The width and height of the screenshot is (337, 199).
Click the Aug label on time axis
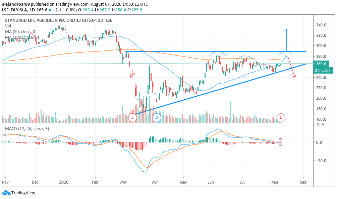click(275, 182)
